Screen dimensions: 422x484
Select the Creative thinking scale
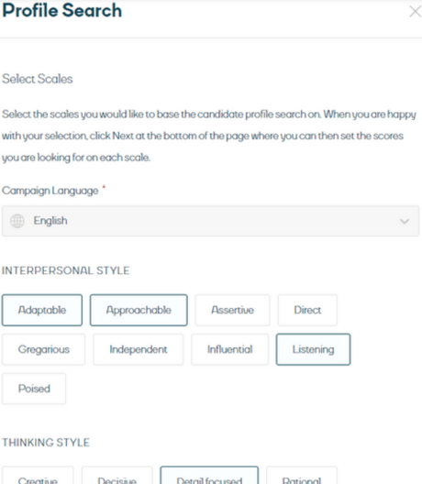[x=38, y=476]
